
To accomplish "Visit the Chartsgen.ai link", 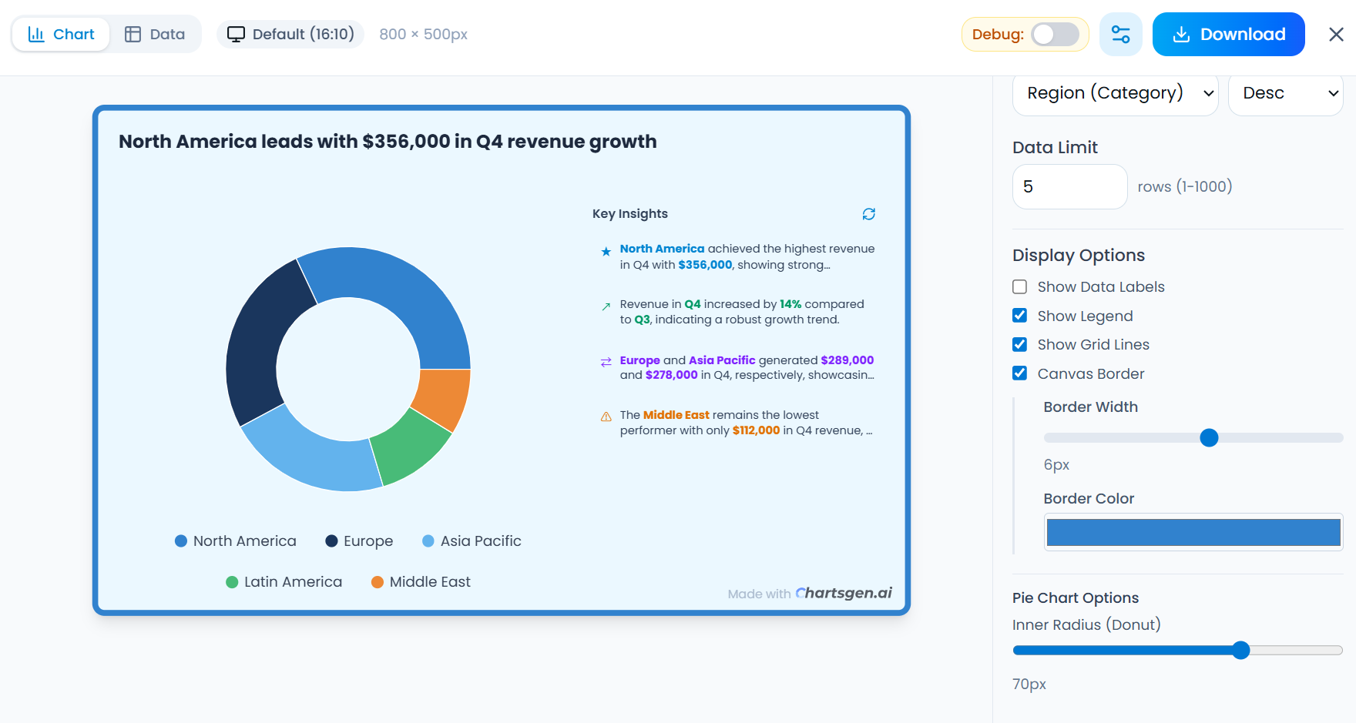I will point(844,593).
